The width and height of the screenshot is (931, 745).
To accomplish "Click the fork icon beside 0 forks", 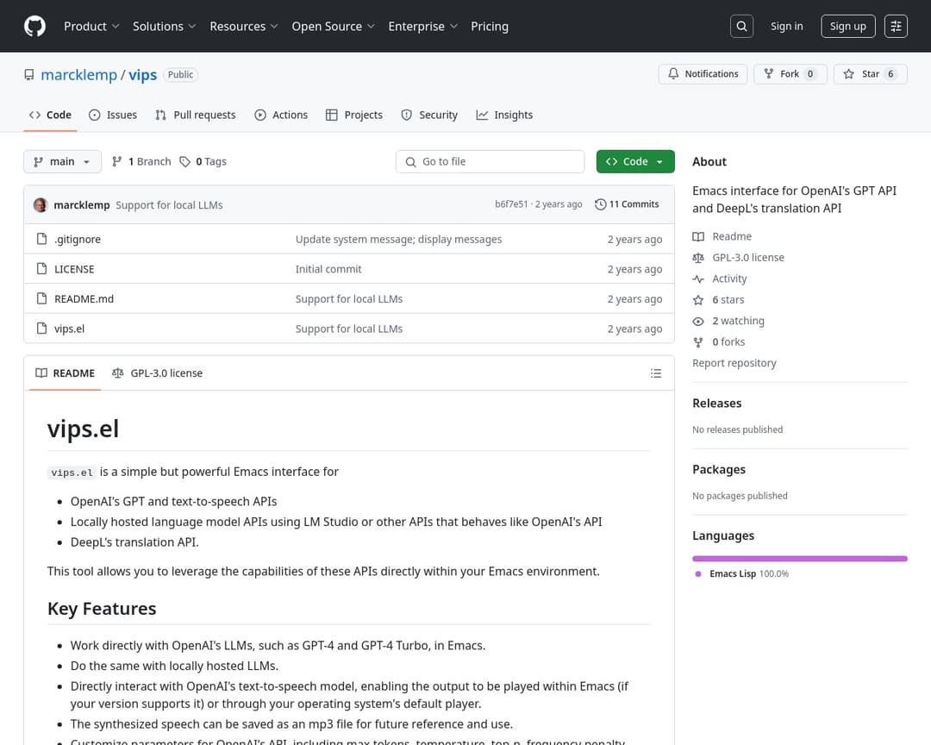I will tap(698, 342).
